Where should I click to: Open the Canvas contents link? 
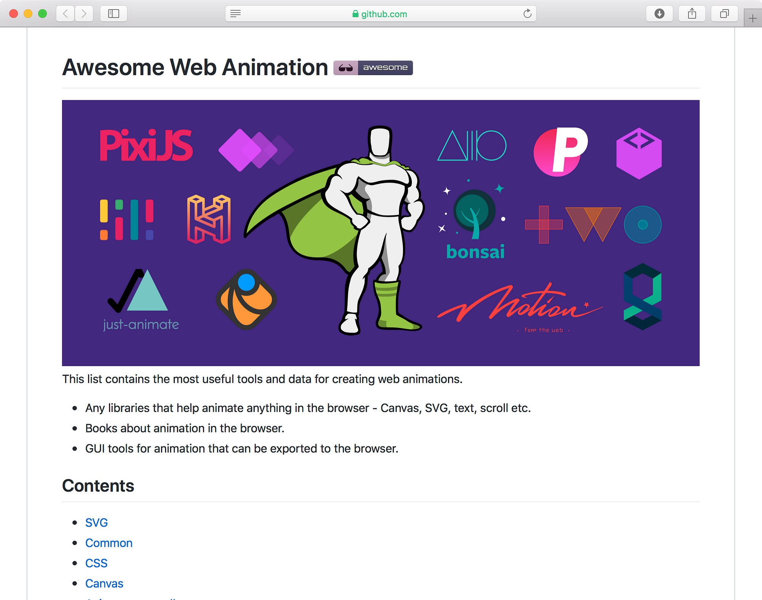tap(104, 583)
